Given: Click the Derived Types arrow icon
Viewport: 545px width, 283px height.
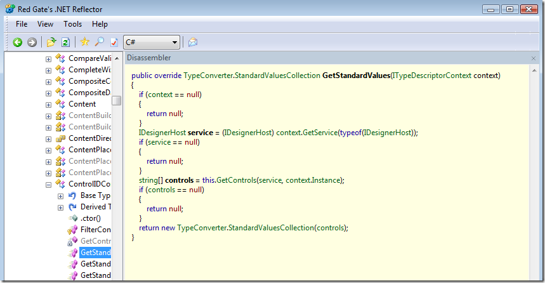Looking at the screenshot, I should click(72, 207).
